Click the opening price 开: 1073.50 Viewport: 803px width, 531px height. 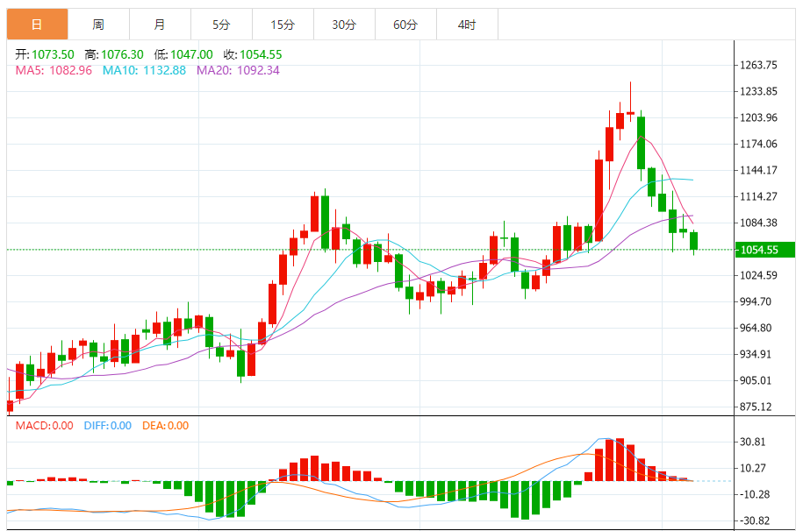coord(45,54)
